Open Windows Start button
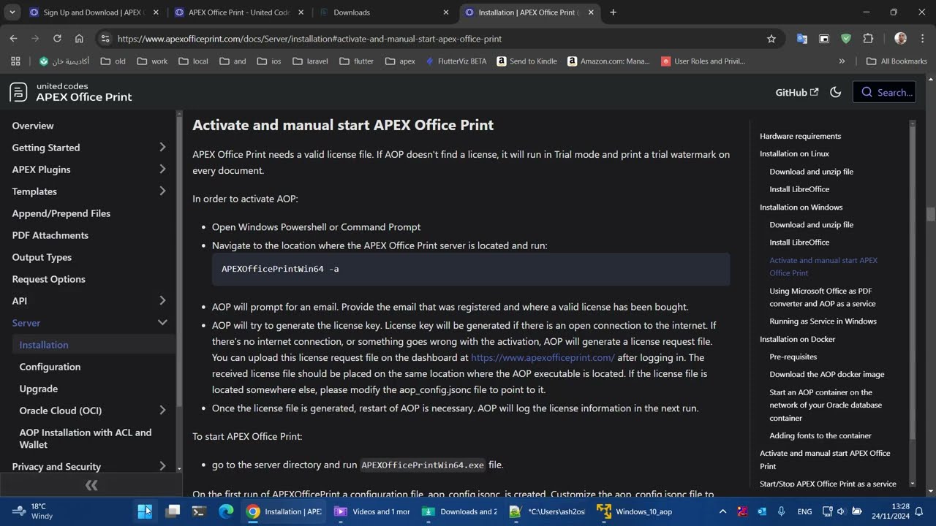This screenshot has height=526, width=936. (145, 511)
